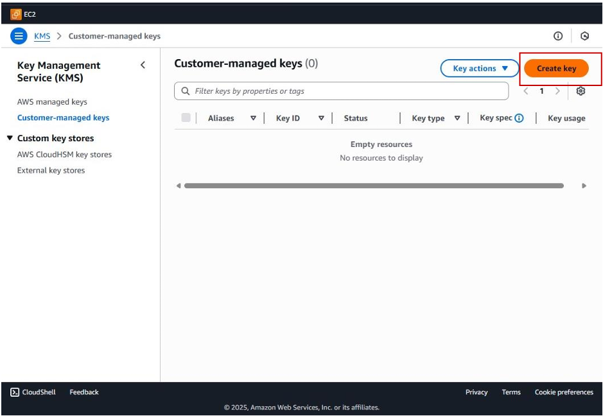This screenshot has height=416, width=603.
Task: Click the Customer-managed keys breadcrumb text
Action: 114,36
